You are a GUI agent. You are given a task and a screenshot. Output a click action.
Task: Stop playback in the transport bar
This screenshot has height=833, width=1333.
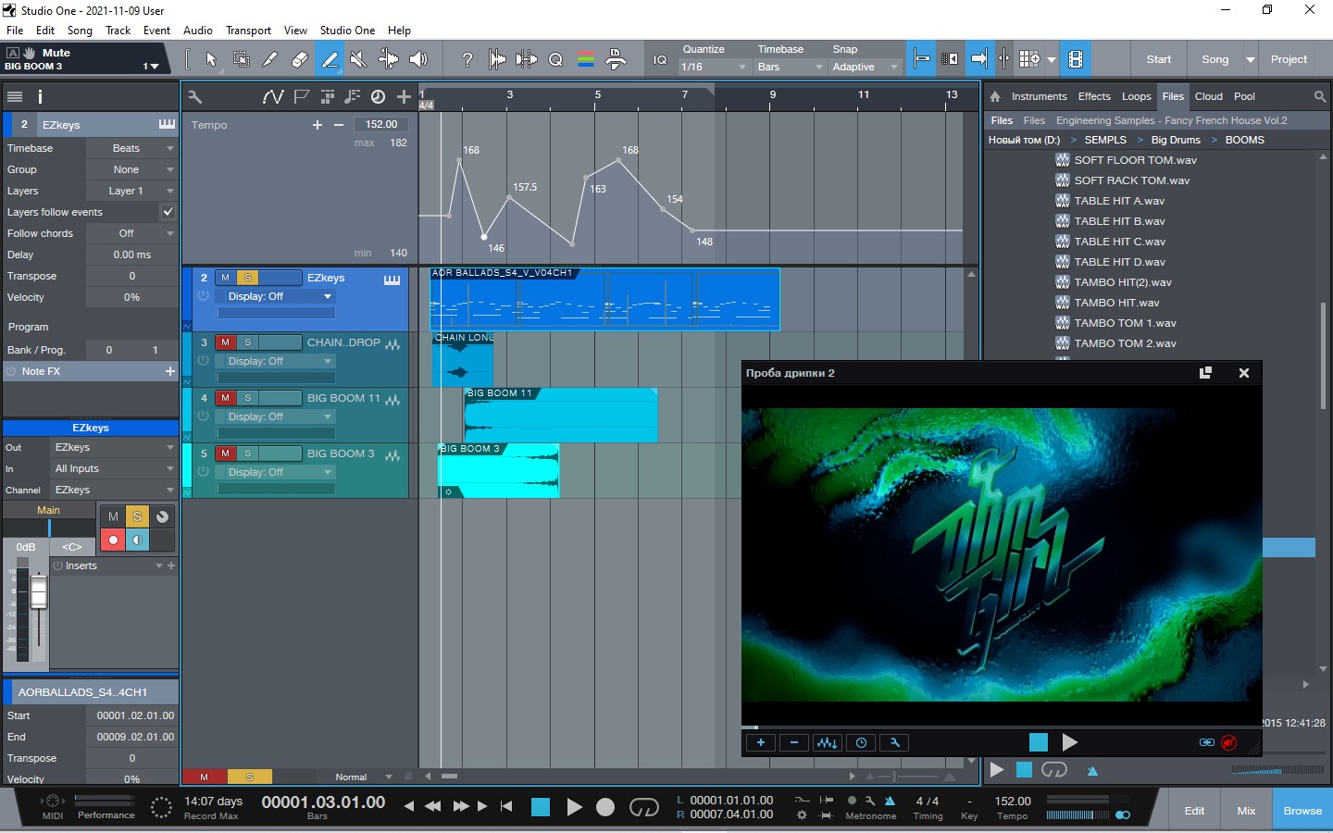pos(541,807)
